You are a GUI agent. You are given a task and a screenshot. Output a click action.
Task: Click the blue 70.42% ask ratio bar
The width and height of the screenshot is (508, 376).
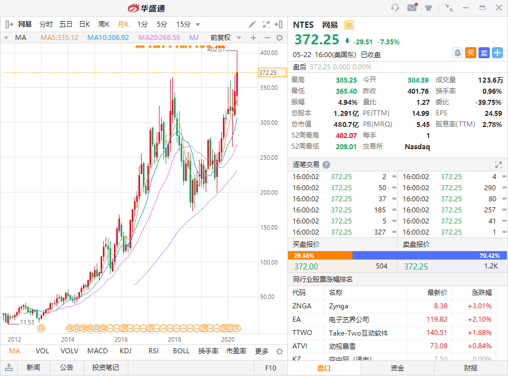(430, 256)
